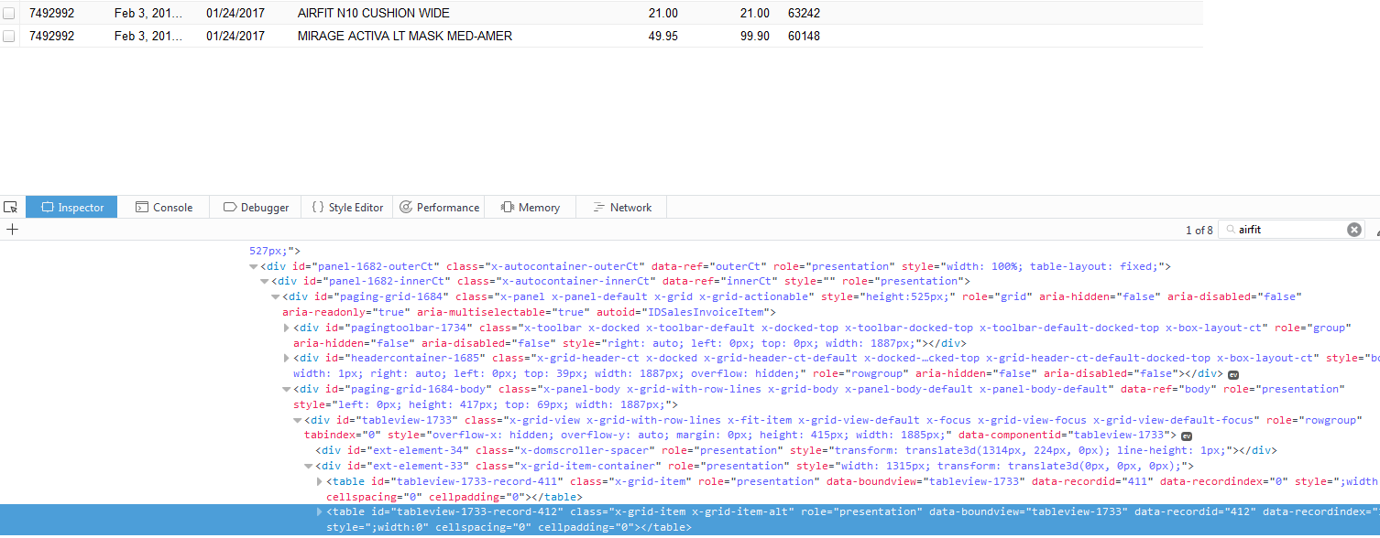
Task: Click the Feb 3 date in the AIRFIT row
Action: (148, 14)
